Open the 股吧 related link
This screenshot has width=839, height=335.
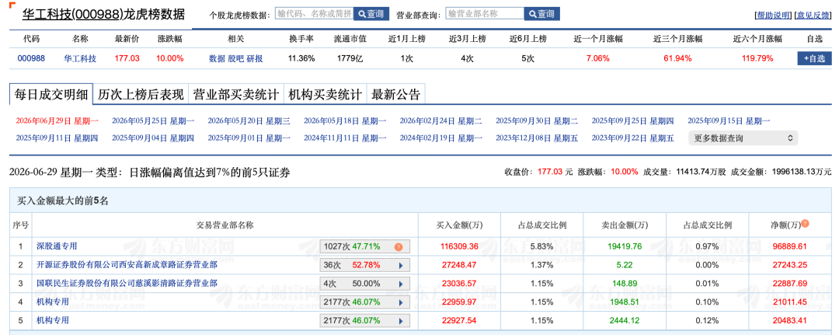(235, 59)
